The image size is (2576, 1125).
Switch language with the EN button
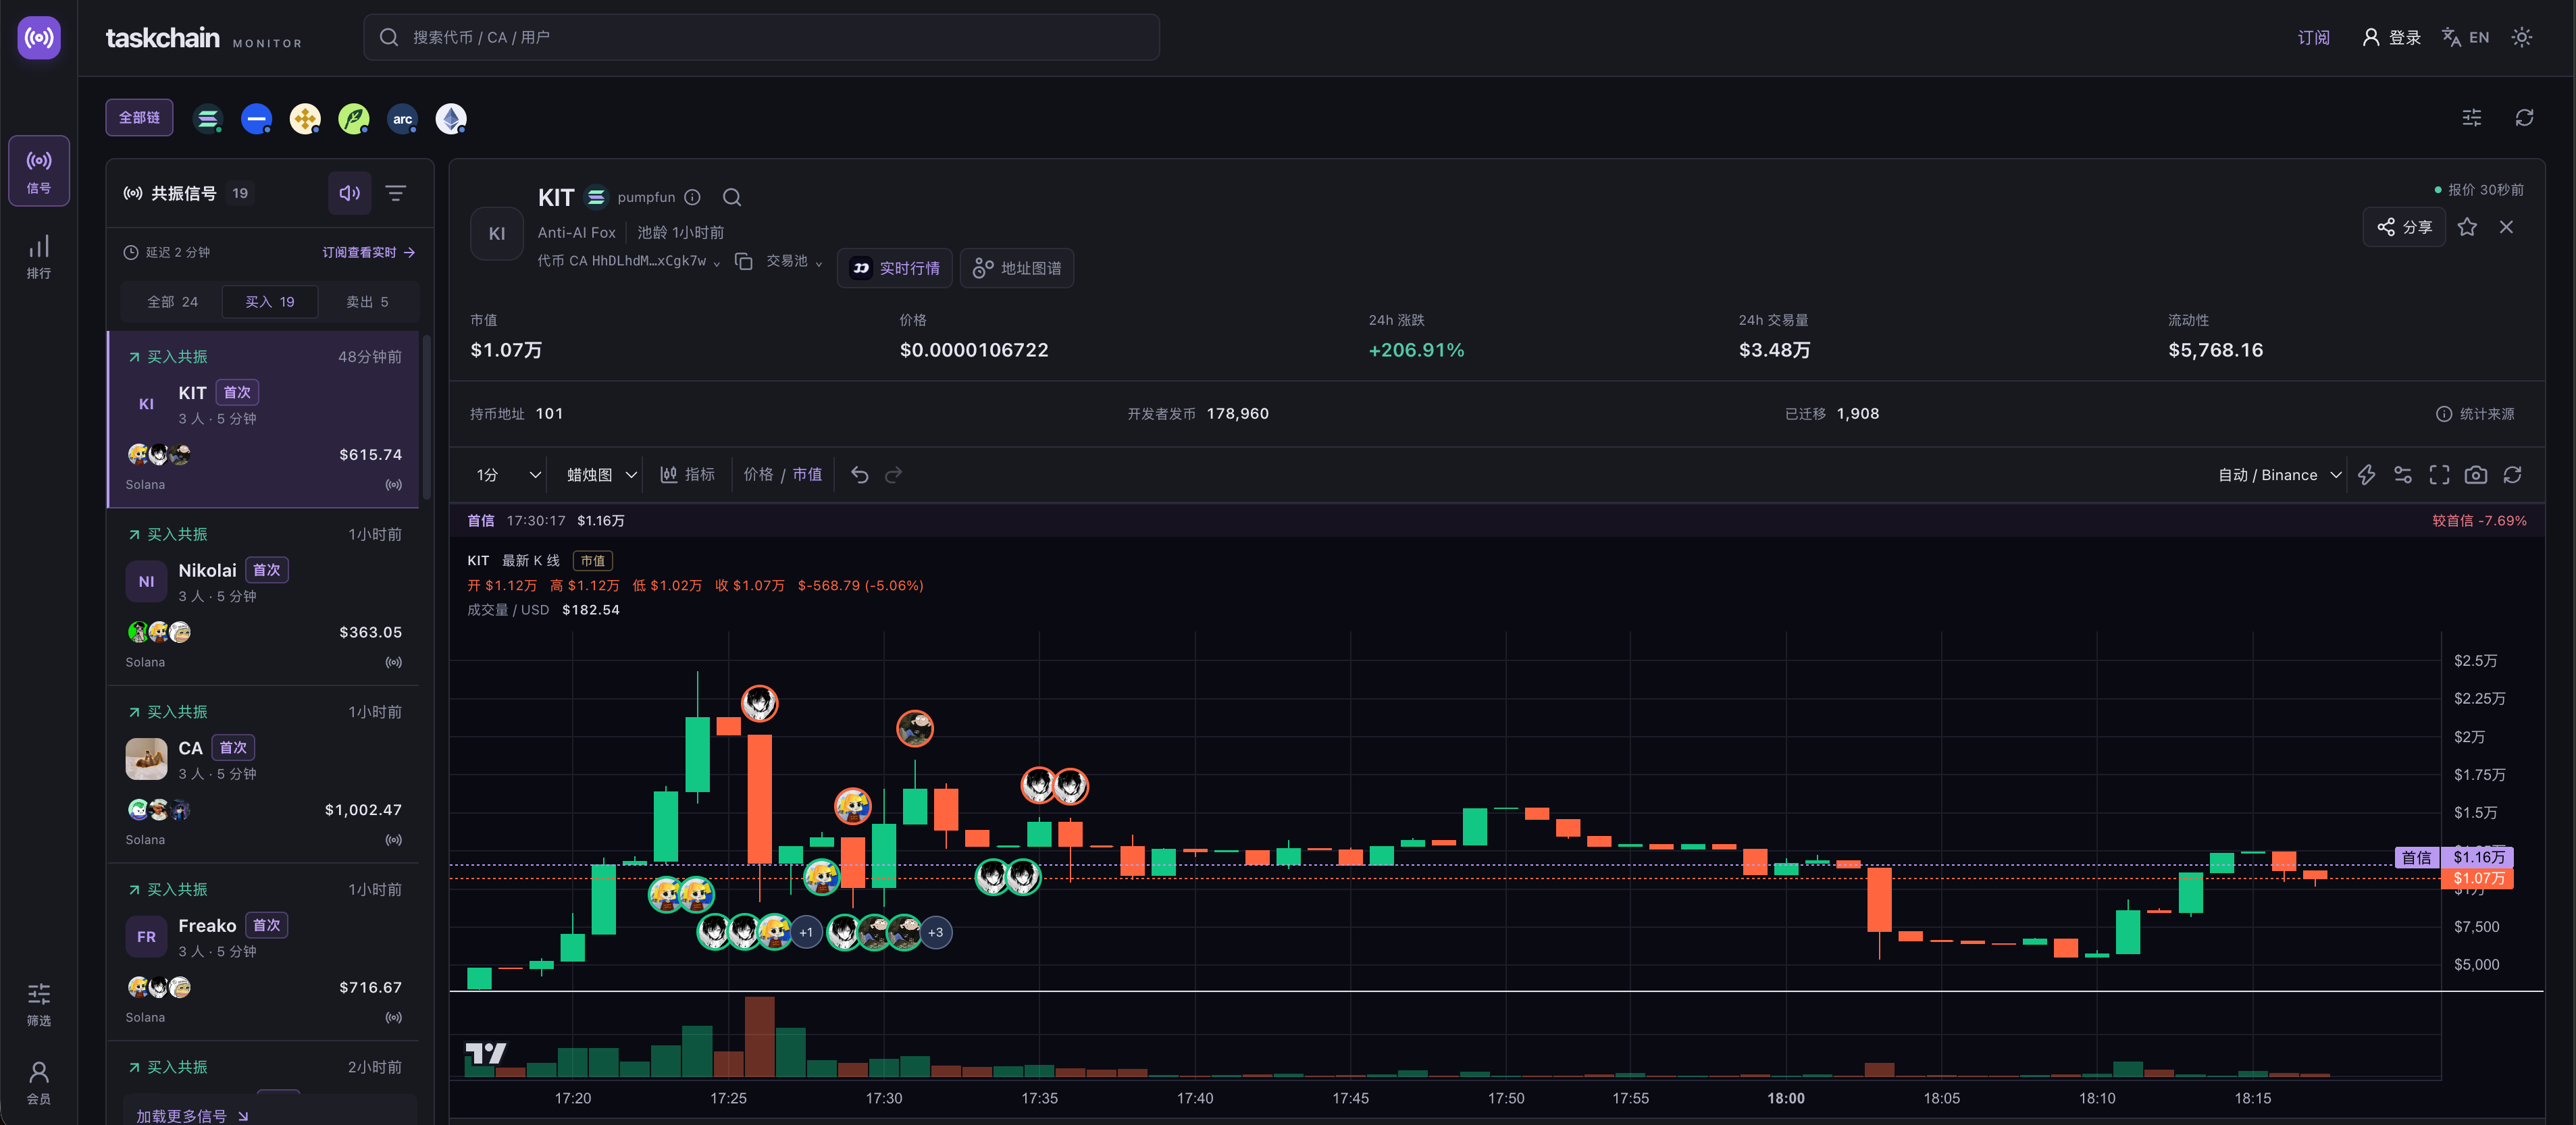2465,38
